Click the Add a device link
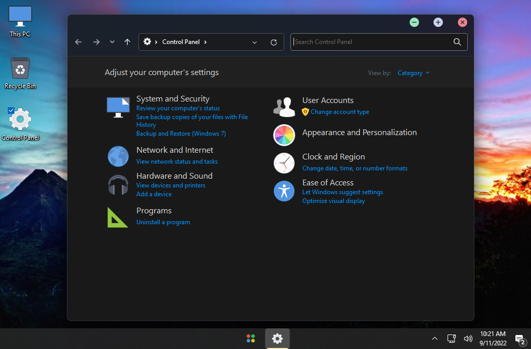 coord(153,194)
